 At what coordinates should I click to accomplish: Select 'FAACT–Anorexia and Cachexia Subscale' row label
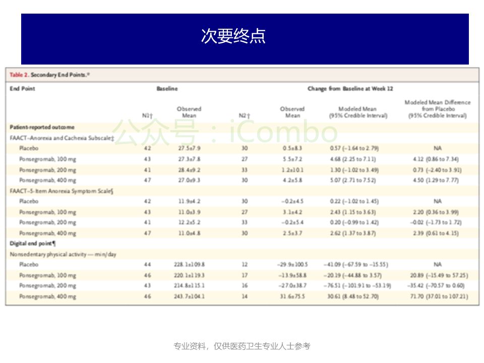coord(62,138)
